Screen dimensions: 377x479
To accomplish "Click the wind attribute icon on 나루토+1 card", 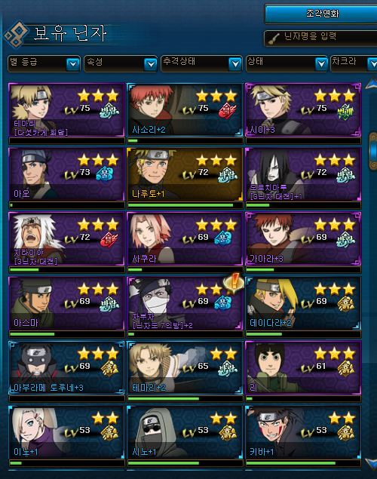I will pyautogui.click(x=227, y=175).
